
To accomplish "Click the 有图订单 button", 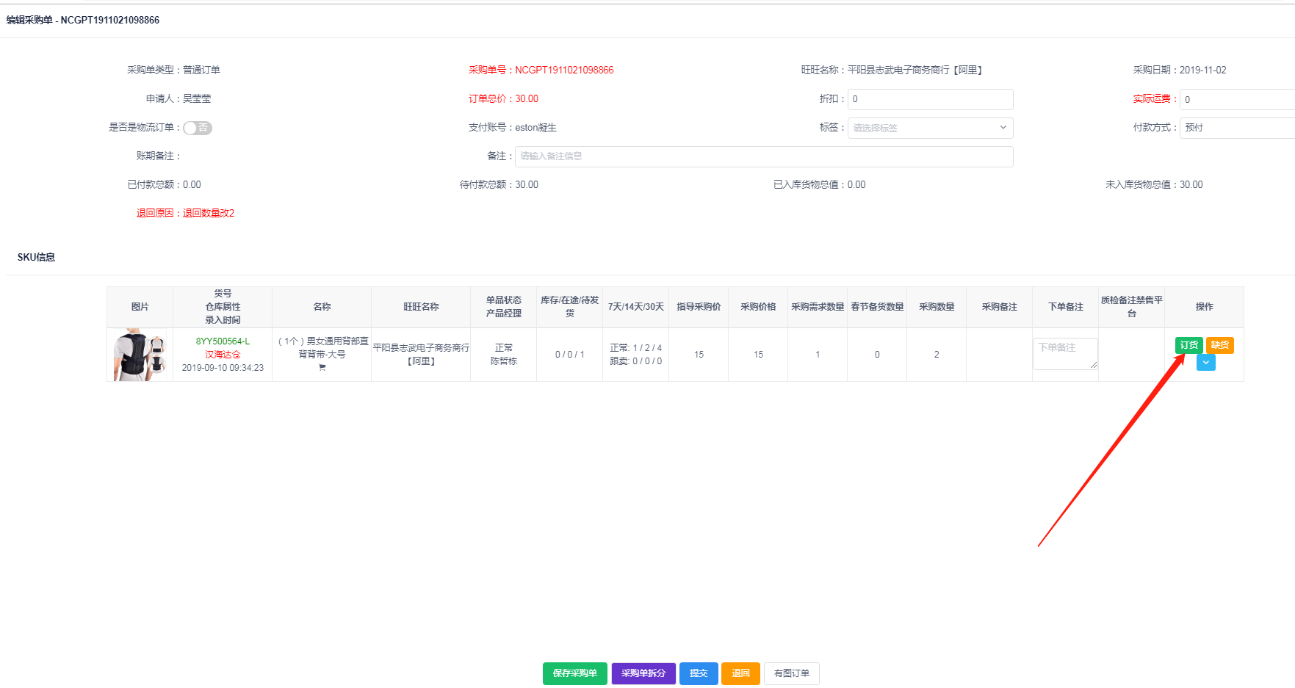I will pyautogui.click(x=791, y=673).
